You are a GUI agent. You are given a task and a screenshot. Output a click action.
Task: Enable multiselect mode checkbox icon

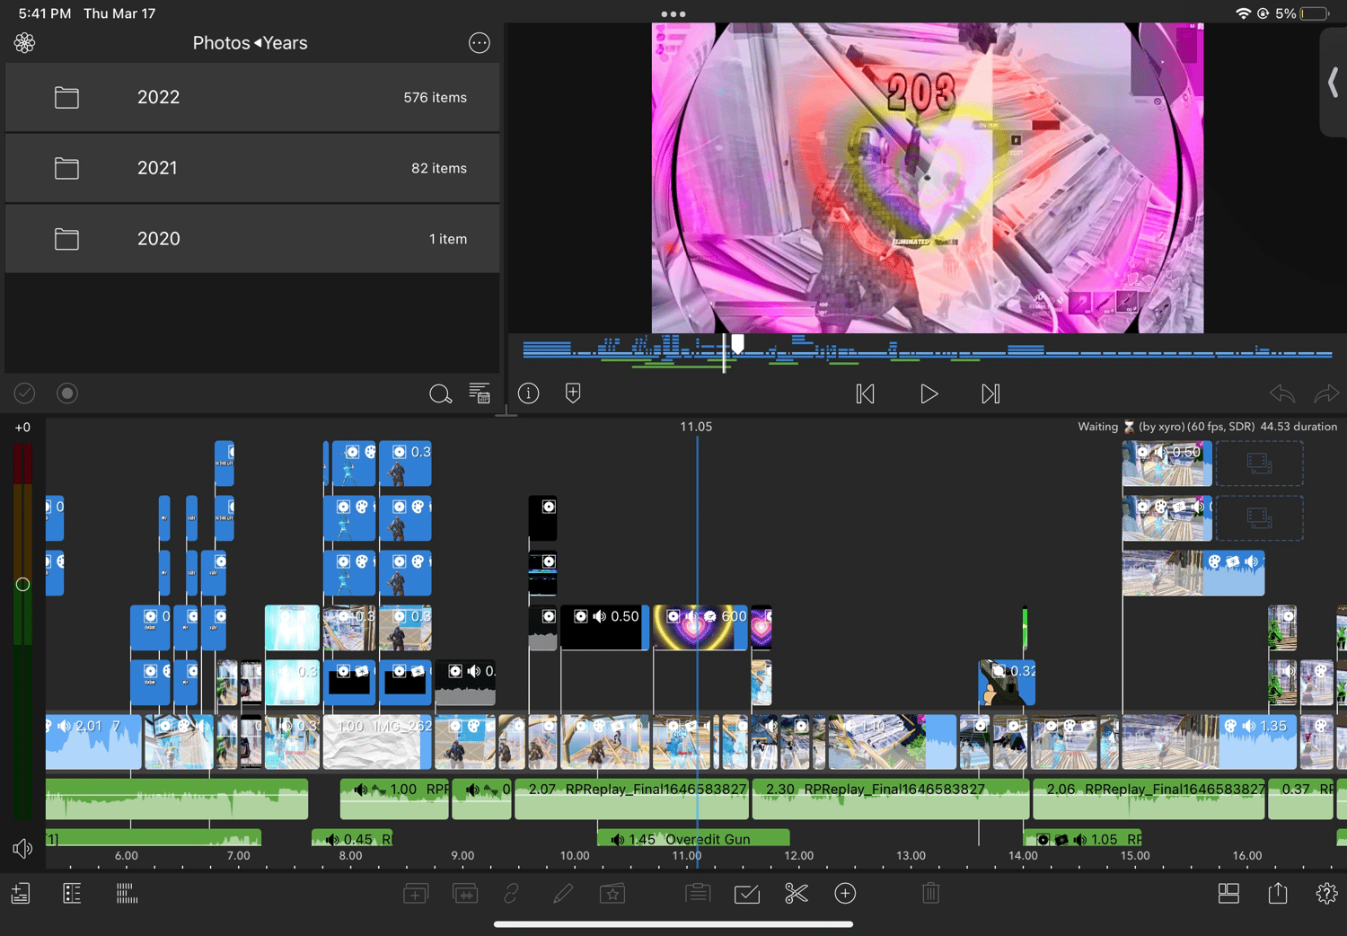pos(747,894)
